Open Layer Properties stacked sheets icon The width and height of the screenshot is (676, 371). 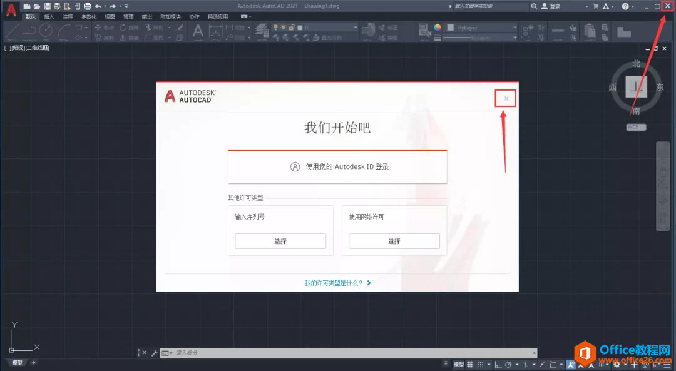point(262,29)
